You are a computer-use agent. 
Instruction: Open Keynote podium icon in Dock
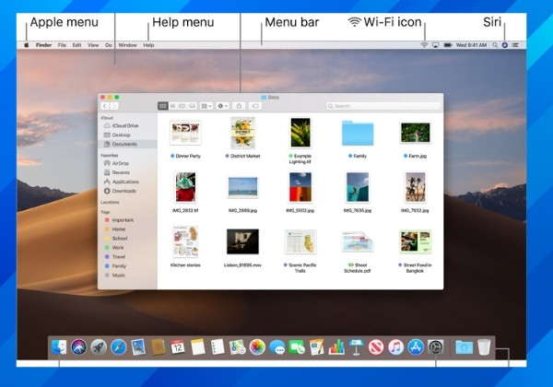pyautogui.click(x=356, y=347)
